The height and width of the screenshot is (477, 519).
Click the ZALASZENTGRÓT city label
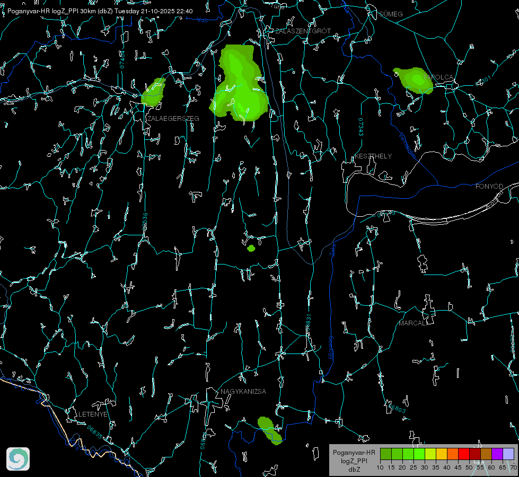pyautogui.click(x=303, y=31)
